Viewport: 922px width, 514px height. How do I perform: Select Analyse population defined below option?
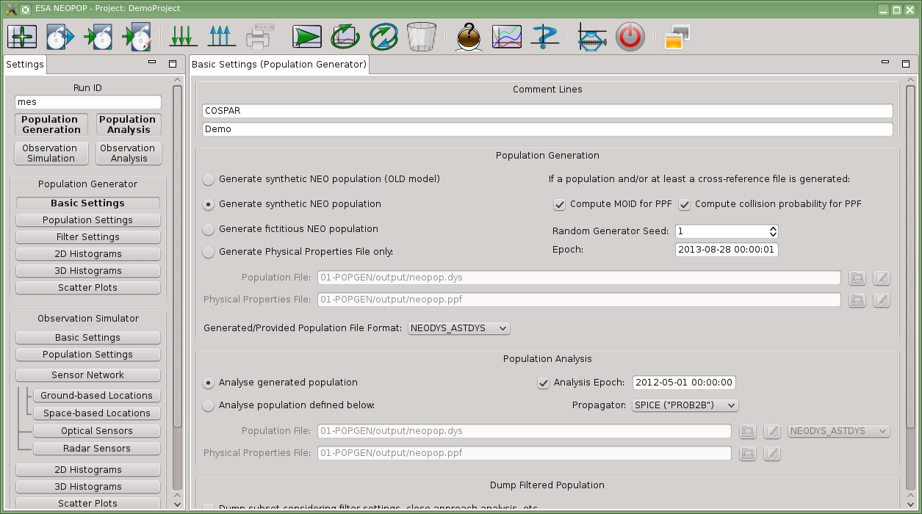[209, 405]
